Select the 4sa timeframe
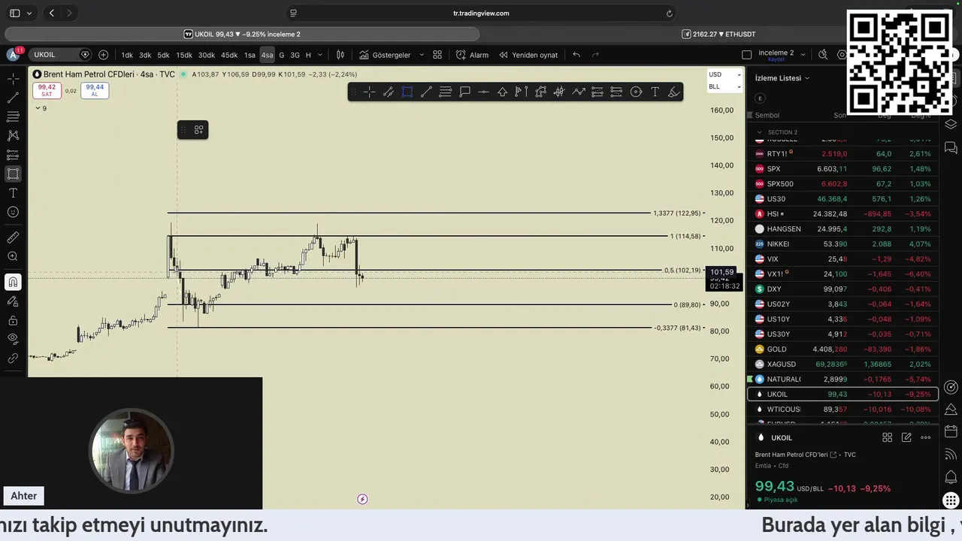Screen dimensions: 962x541 (267, 55)
